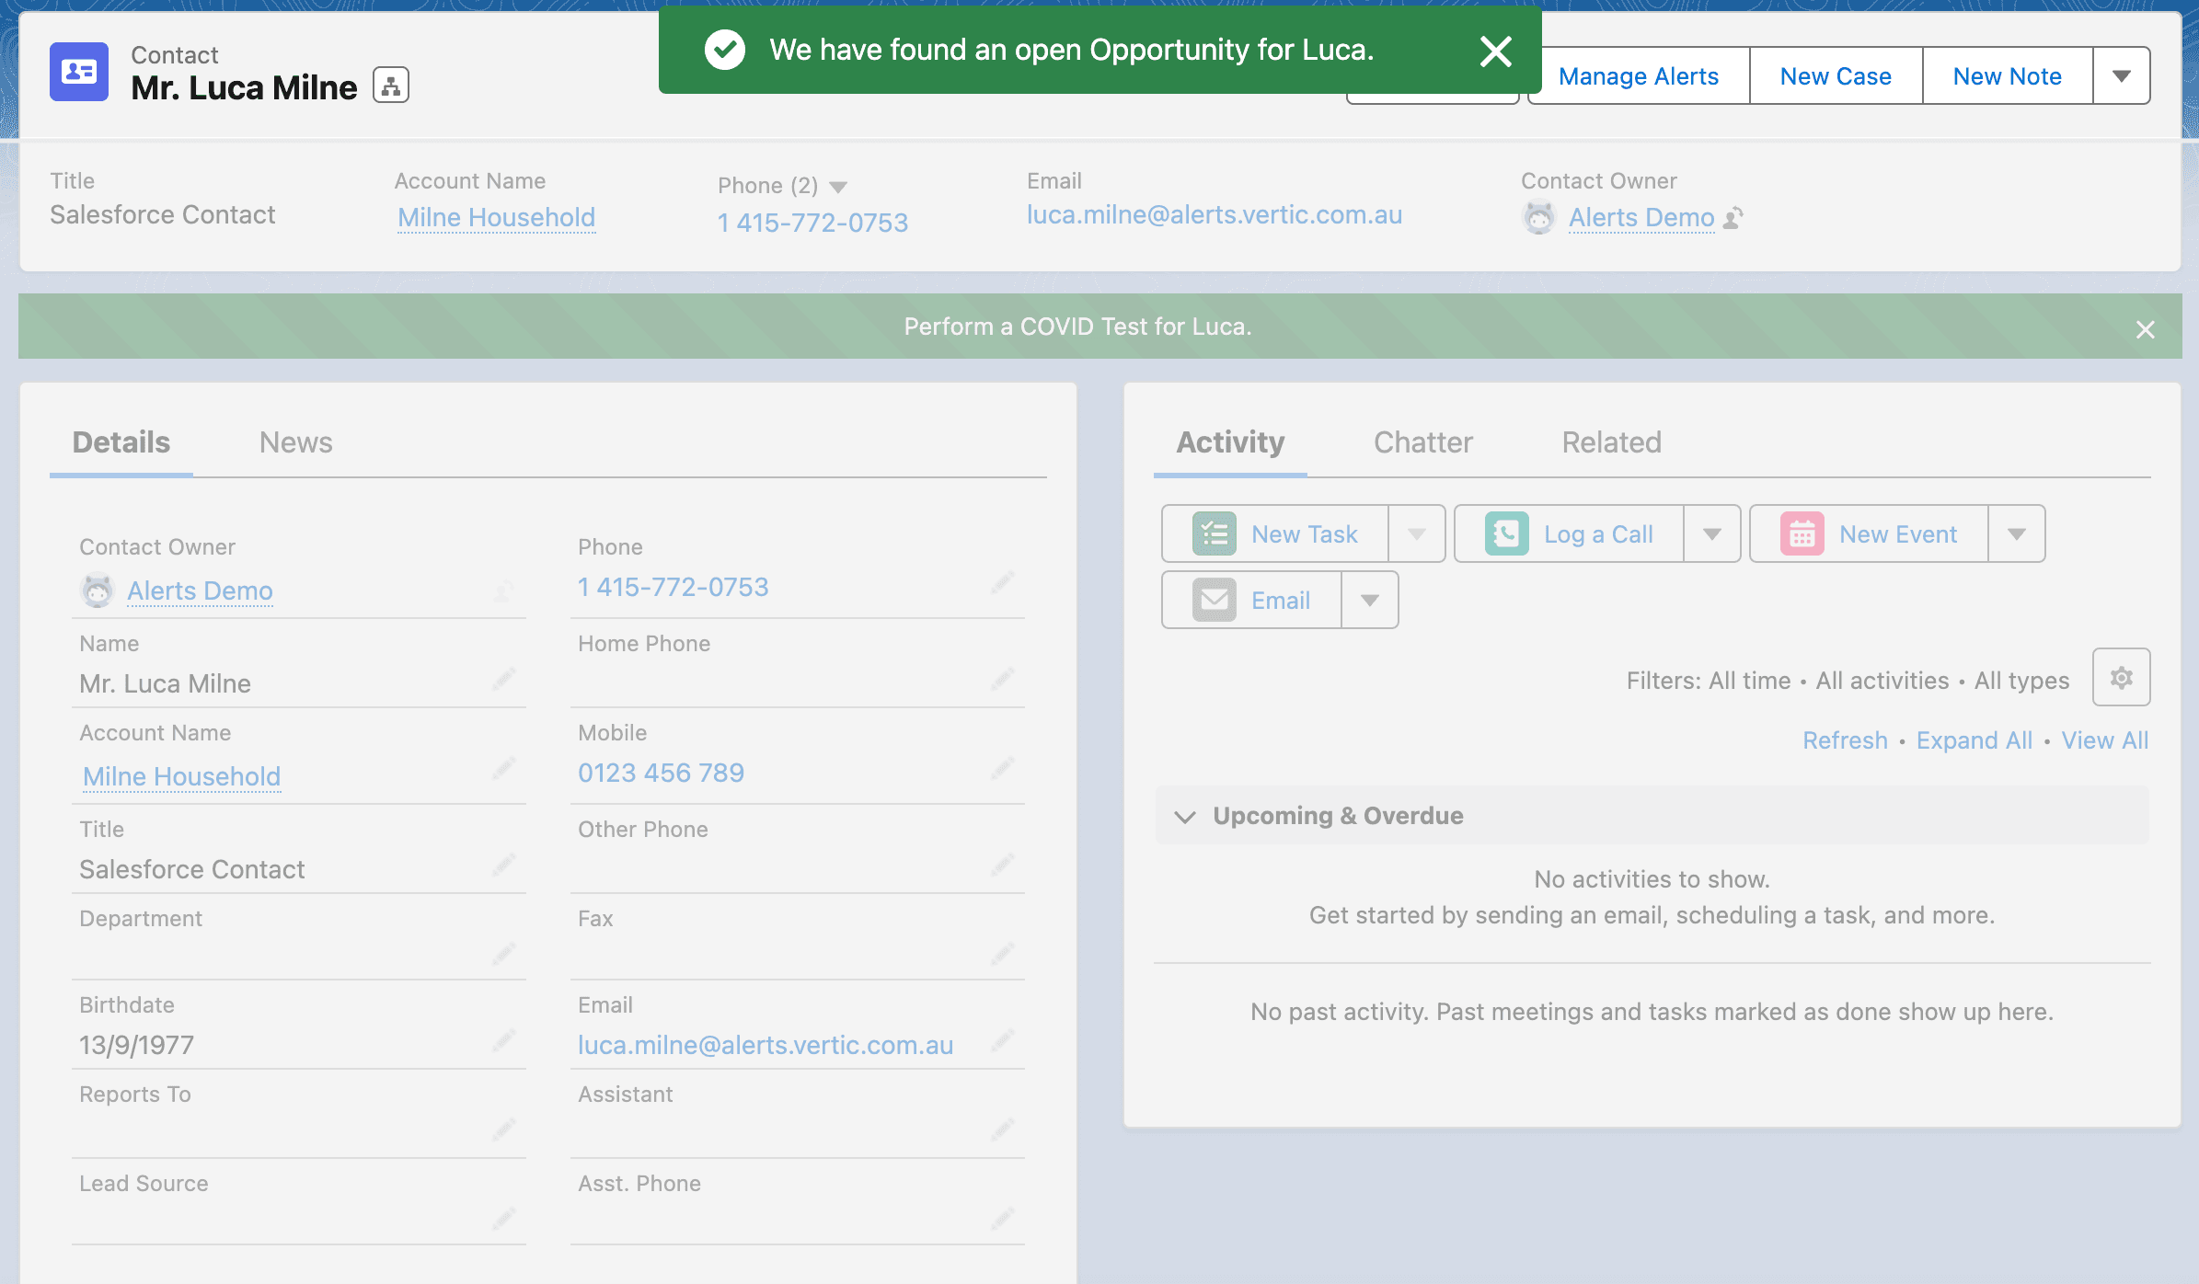Screen dimensions: 2199x1284
Task: Open Milne Household link in Details
Action: [x=181, y=776]
